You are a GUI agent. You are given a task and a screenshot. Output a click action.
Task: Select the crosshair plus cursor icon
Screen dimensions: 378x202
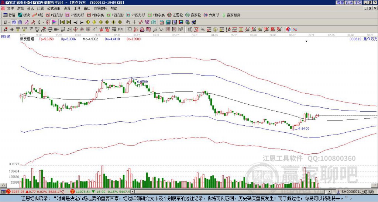134,22
